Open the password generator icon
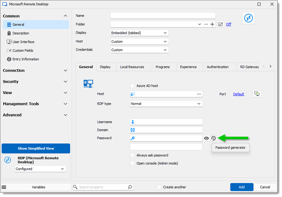The width and height of the screenshot is (282, 197). (214, 138)
